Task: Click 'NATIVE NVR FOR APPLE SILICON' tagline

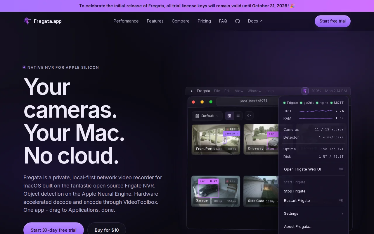Action: [63, 68]
